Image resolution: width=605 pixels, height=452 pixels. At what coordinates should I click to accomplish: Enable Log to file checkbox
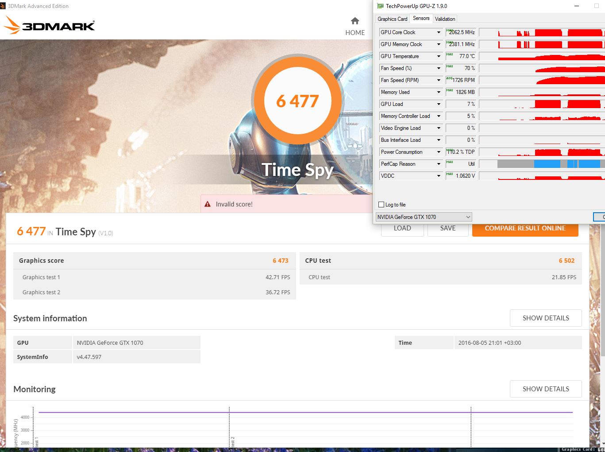click(x=381, y=205)
